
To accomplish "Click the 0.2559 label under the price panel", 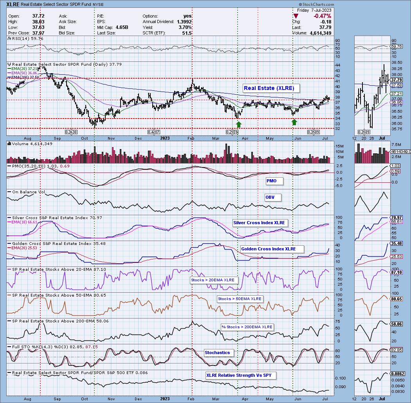I will [232, 132].
